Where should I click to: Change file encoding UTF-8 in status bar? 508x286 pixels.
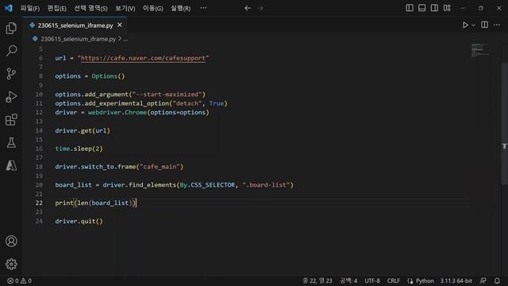point(372,280)
